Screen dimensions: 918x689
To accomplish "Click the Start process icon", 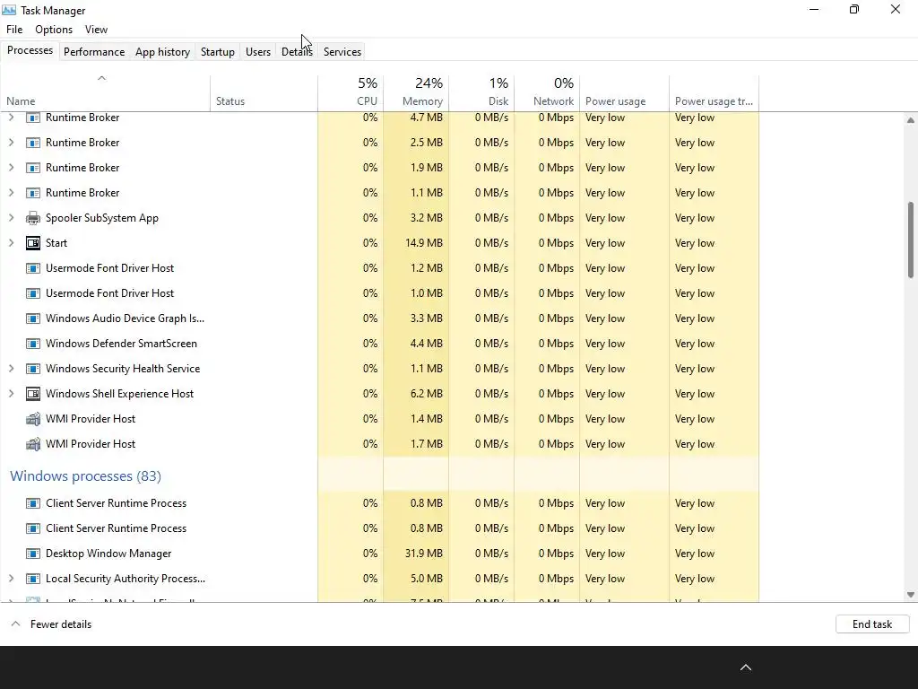I will [33, 243].
